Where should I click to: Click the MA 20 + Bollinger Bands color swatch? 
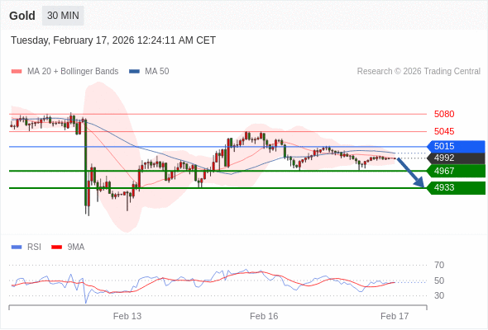coord(17,72)
